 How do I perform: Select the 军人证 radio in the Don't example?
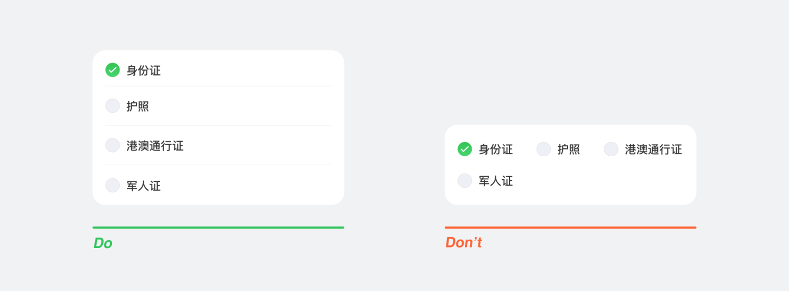point(465,180)
